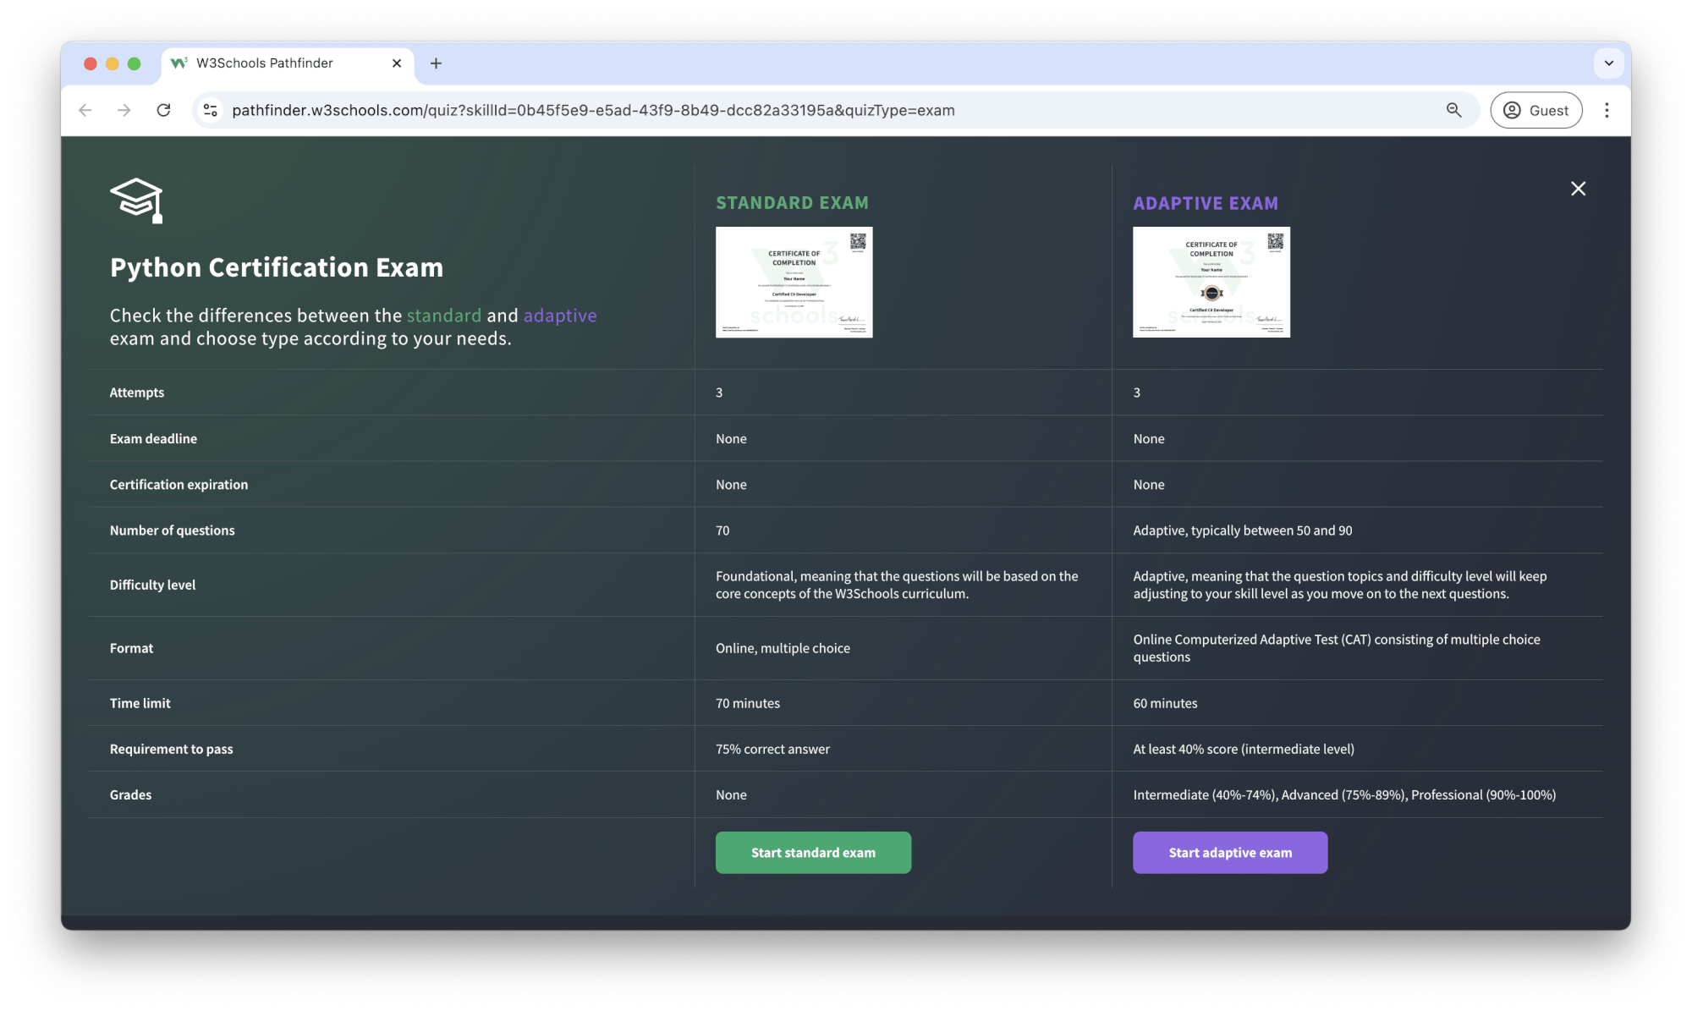Screen dimensions: 1692x1011
Task: Start the standard exam
Action: pyautogui.click(x=813, y=853)
